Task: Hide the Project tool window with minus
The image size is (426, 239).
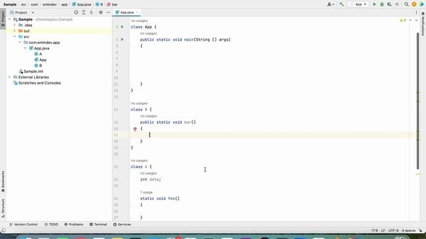Action: click(108, 13)
